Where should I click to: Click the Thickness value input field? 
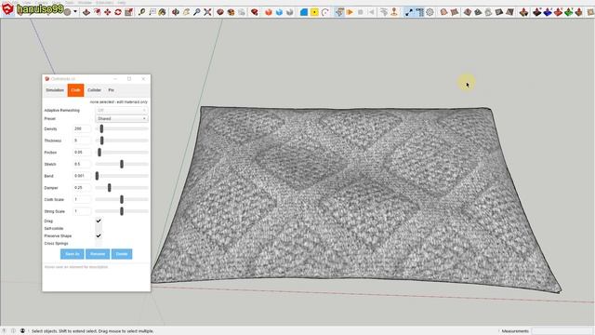[x=82, y=141]
